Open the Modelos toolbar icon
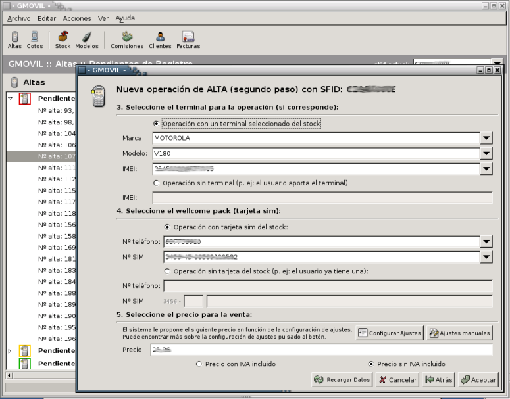The height and width of the screenshot is (399, 510). tap(87, 39)
